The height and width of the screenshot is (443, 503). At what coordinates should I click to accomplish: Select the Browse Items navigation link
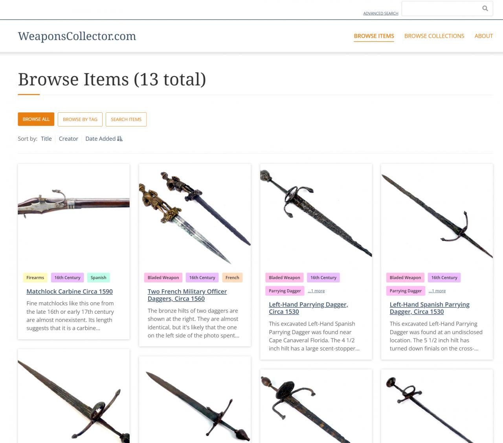(x=374, y=36)
